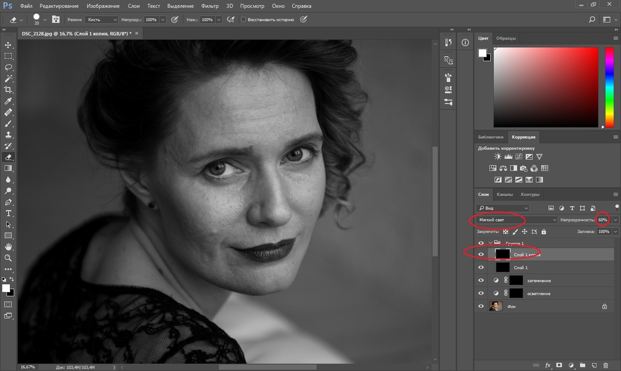The width and height of the screenshot is (621, 371).
Task: Click the delete layer trash icon
Action: [x=606, y=366]
